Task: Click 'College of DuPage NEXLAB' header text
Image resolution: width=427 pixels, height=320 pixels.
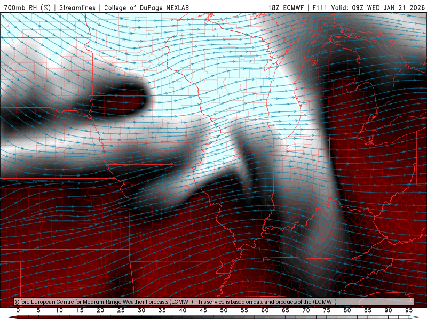Action: pyautogui.click(x=146, y=7)
